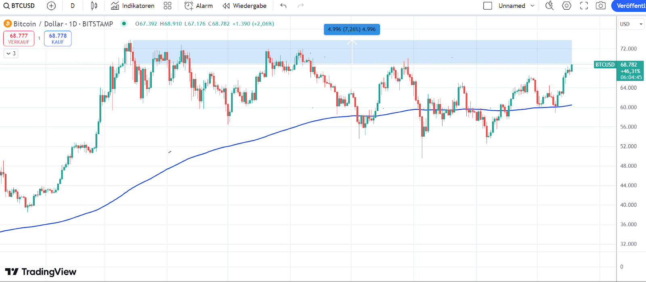This screenshot has width=646, height=282.
Task: Start the Wiedergabe bar replay
Action: pos(245,6)
